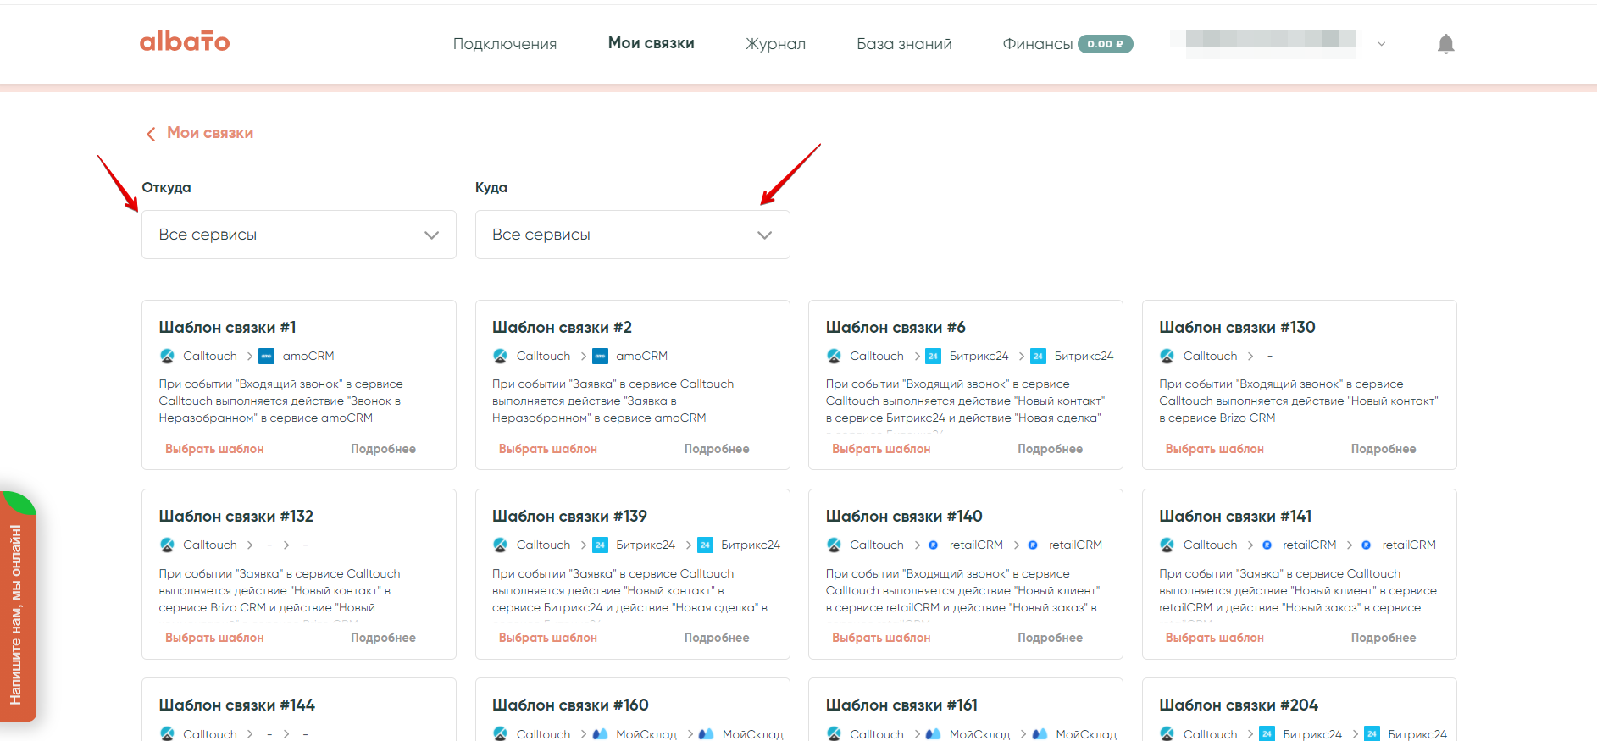The image size is (1597, 741).
Task: Click the Откуда field label
Action: point(166,187)
